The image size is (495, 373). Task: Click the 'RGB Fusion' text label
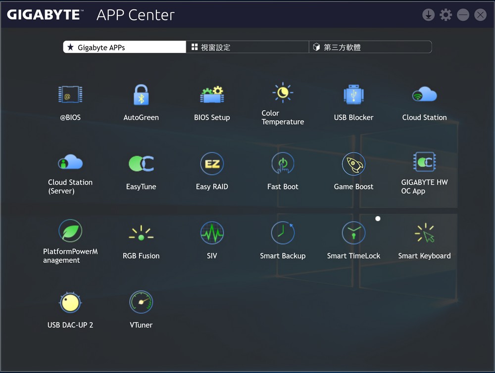point(141,256)
